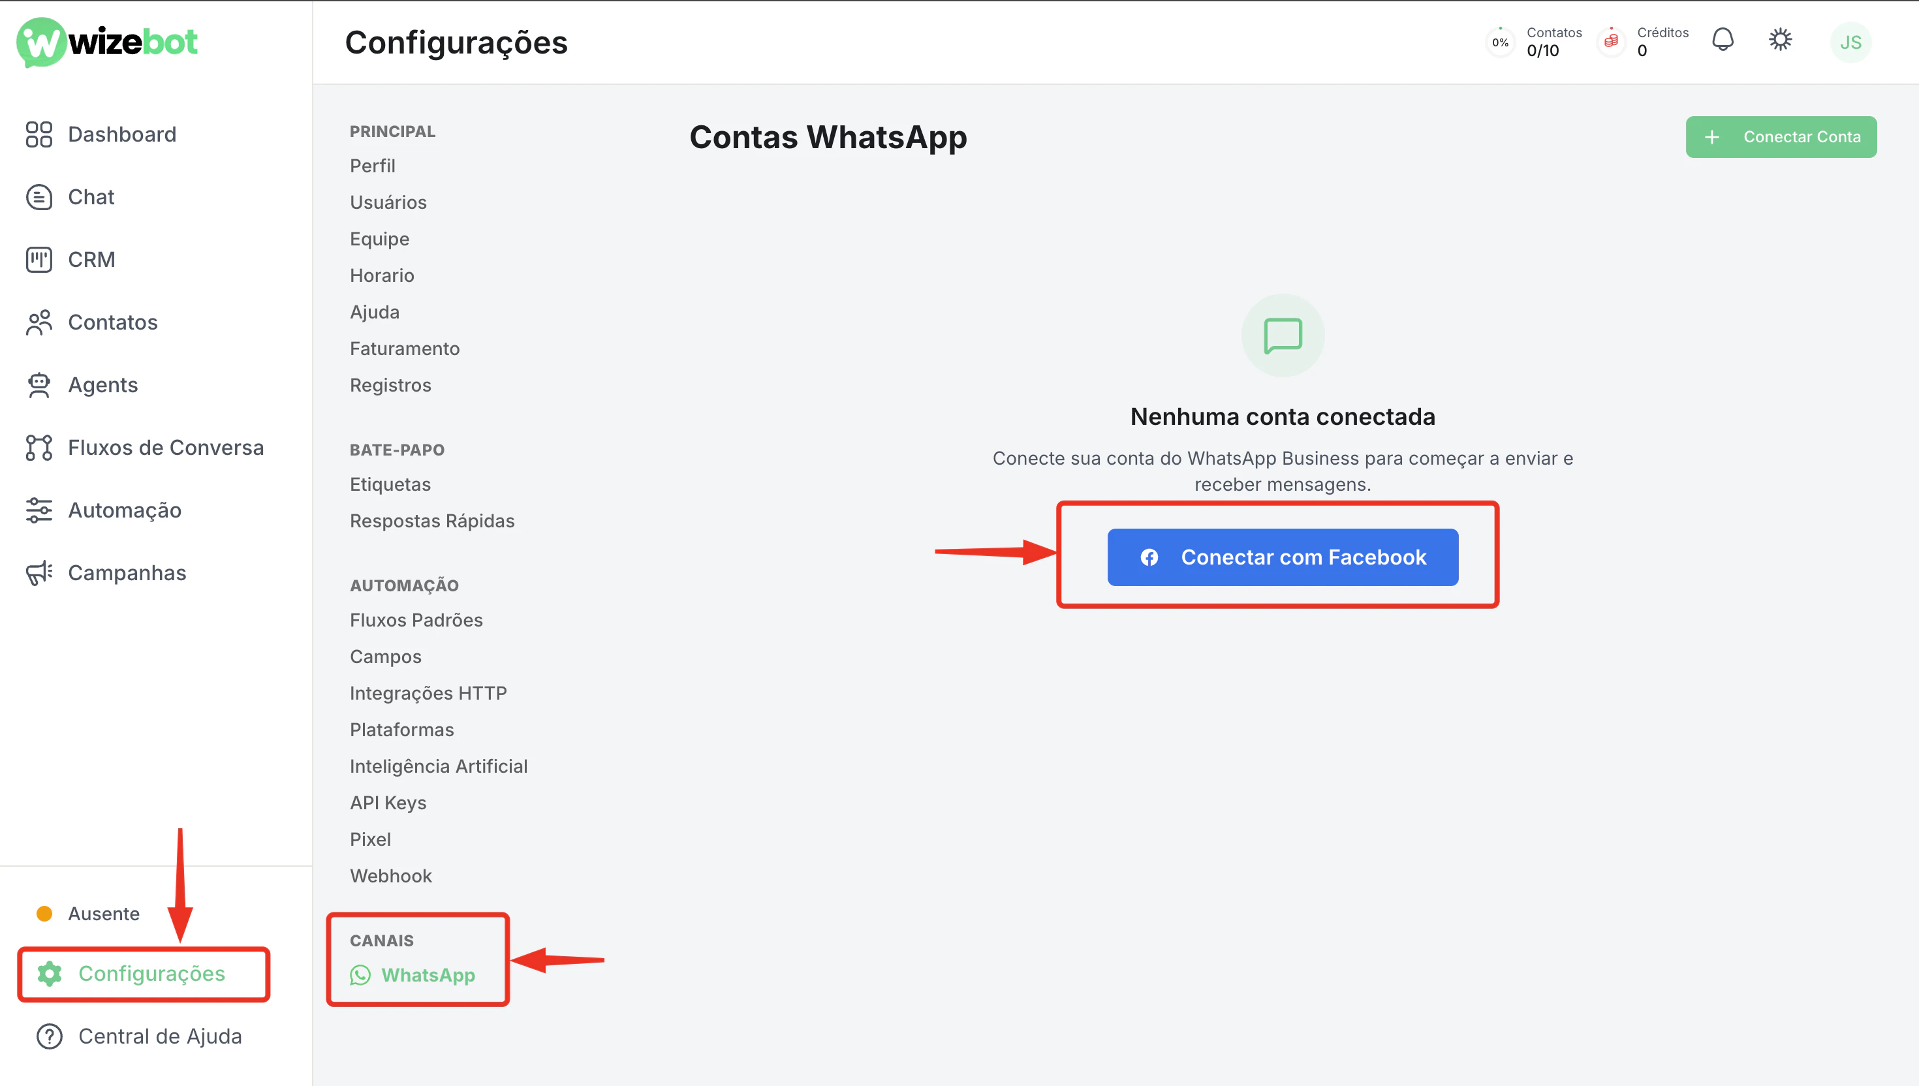Click the 0% contacts progress indicator
The image size is (1919, 1086).
(1500, 42)
